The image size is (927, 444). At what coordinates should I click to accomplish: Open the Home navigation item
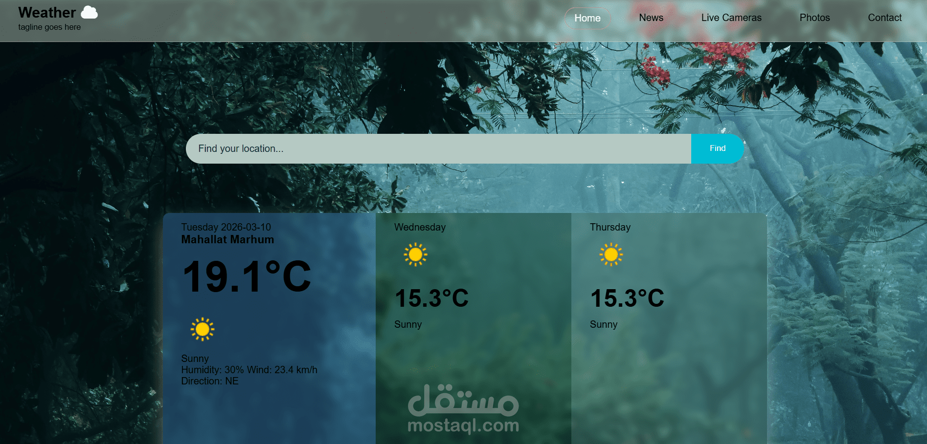[x=587, y=18]
